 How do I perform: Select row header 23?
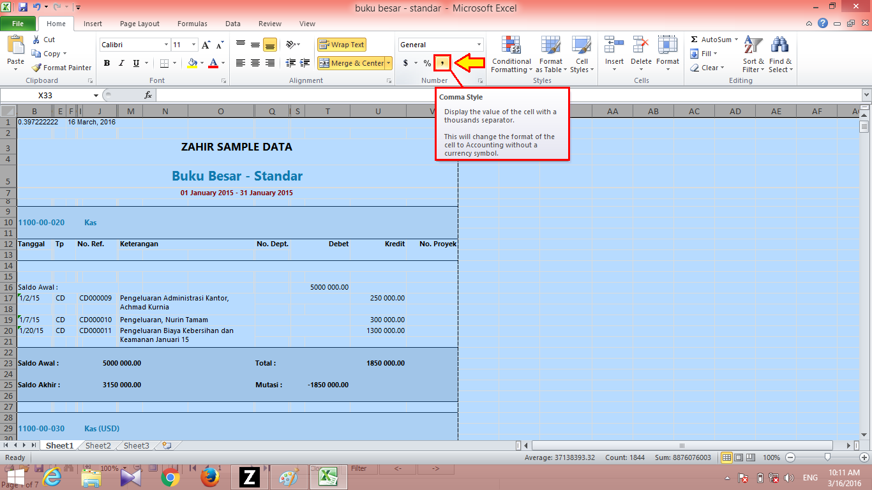[8, 363]
